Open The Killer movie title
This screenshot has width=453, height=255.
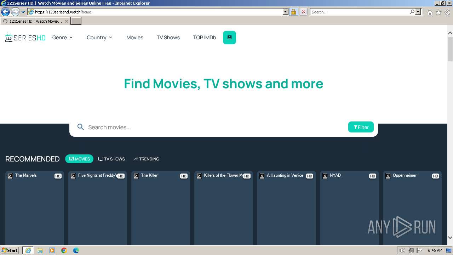tap(149, 175)
